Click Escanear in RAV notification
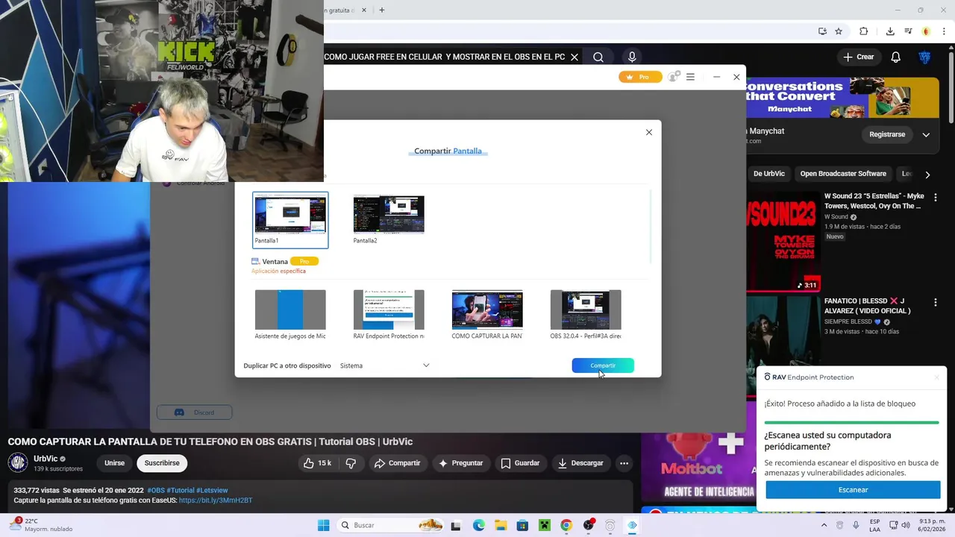The width and height of the screenshot is (955, 537). click(853, 490)
